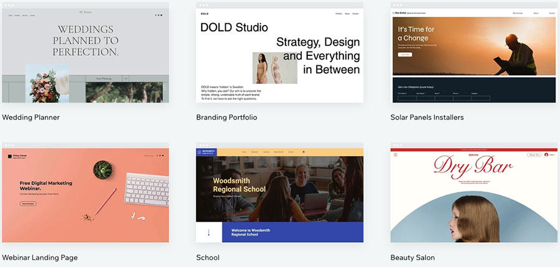The height and width of the screenshot is (267, 560).
Task: Click the white button under 'It's Time for a Change'
Action: (x=404, y=55)
